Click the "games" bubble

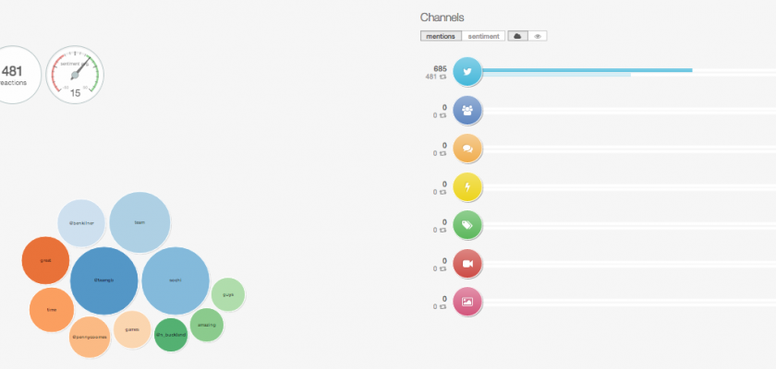(x=132, y=329)
